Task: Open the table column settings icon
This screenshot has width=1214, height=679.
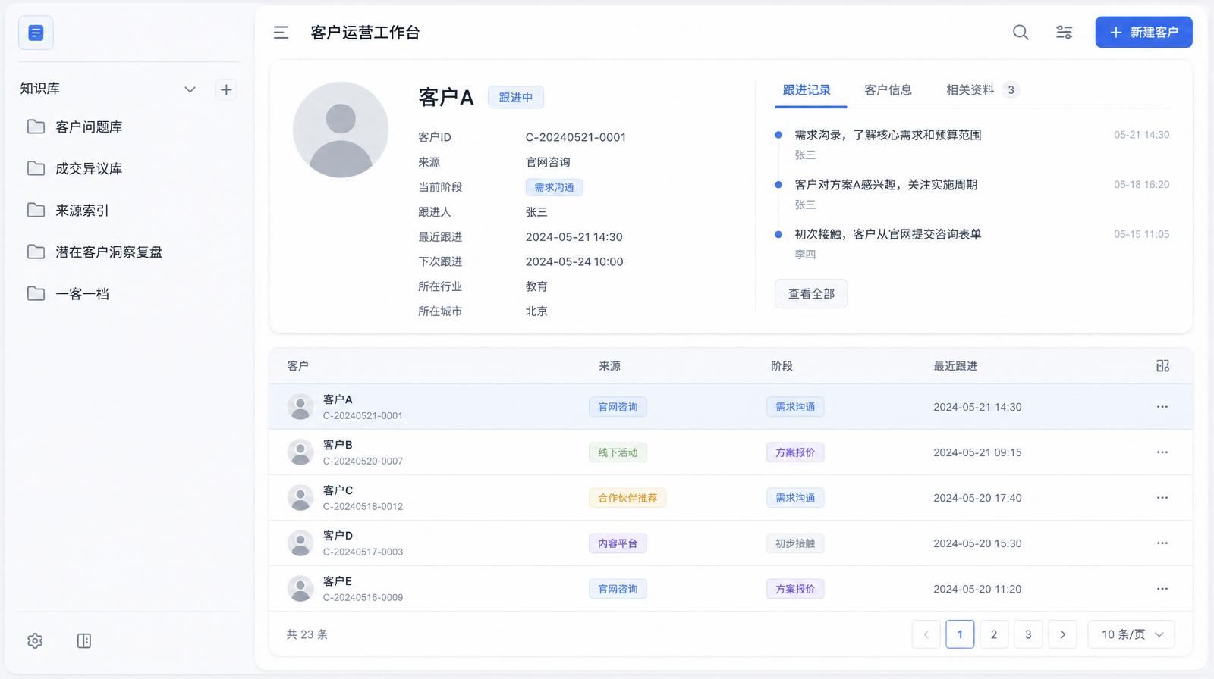Action: [1162, 366]
